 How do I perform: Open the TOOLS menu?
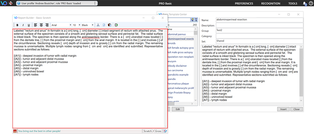pyautogui.click(x=293, y=3)
